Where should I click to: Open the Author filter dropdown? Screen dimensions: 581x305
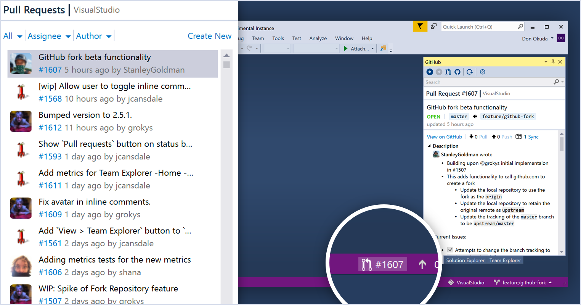(94, 36)
